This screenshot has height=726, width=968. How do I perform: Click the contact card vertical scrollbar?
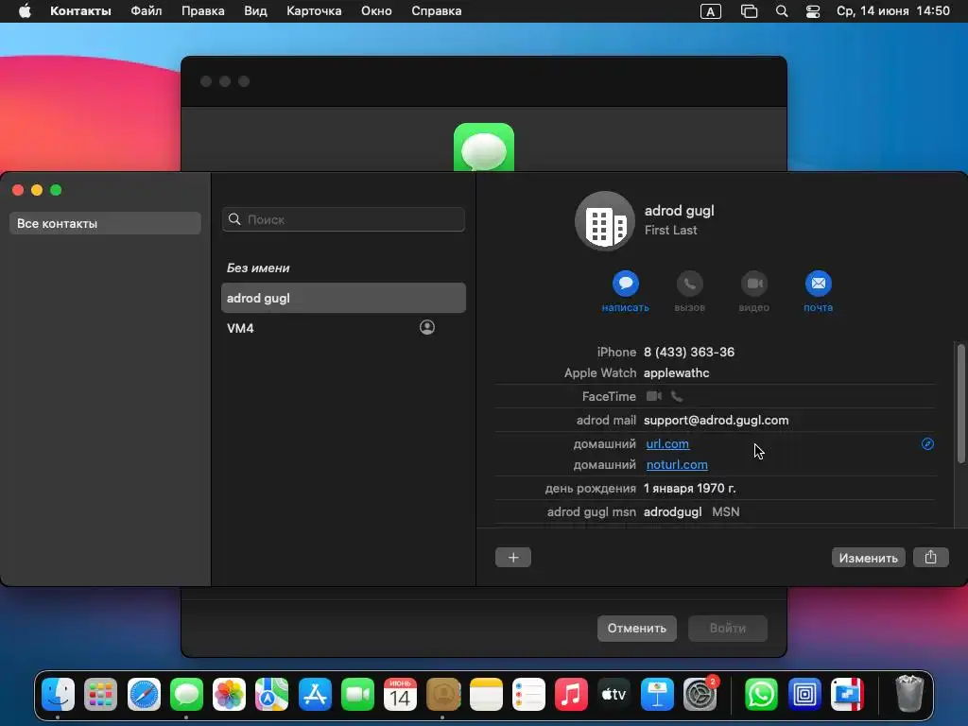tap(960, 403)
